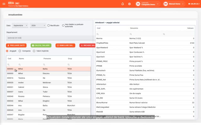The image size is (201, 125).
Task: Click the search icon under Prenume column
Action: (44, 65)
